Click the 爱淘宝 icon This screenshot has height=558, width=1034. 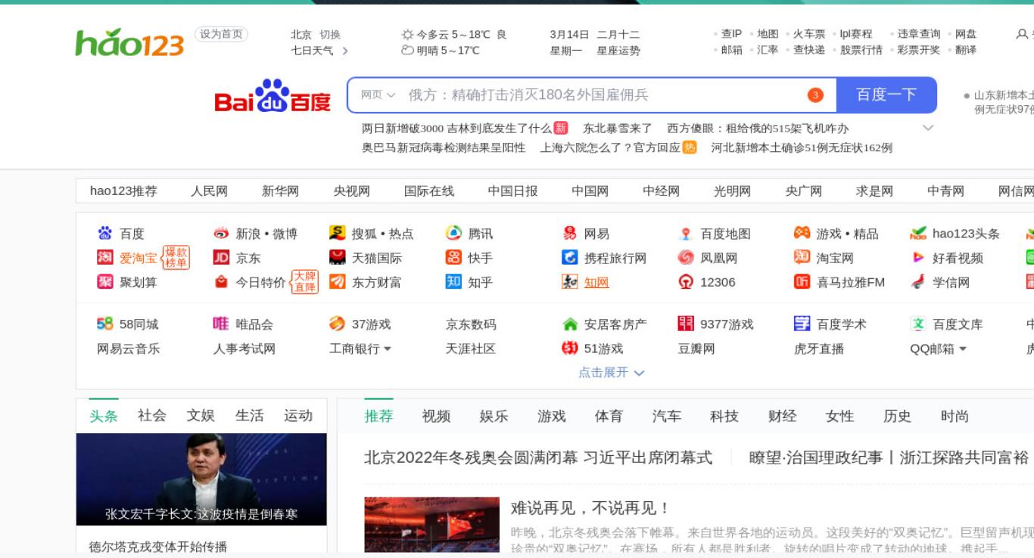point(104,258)
